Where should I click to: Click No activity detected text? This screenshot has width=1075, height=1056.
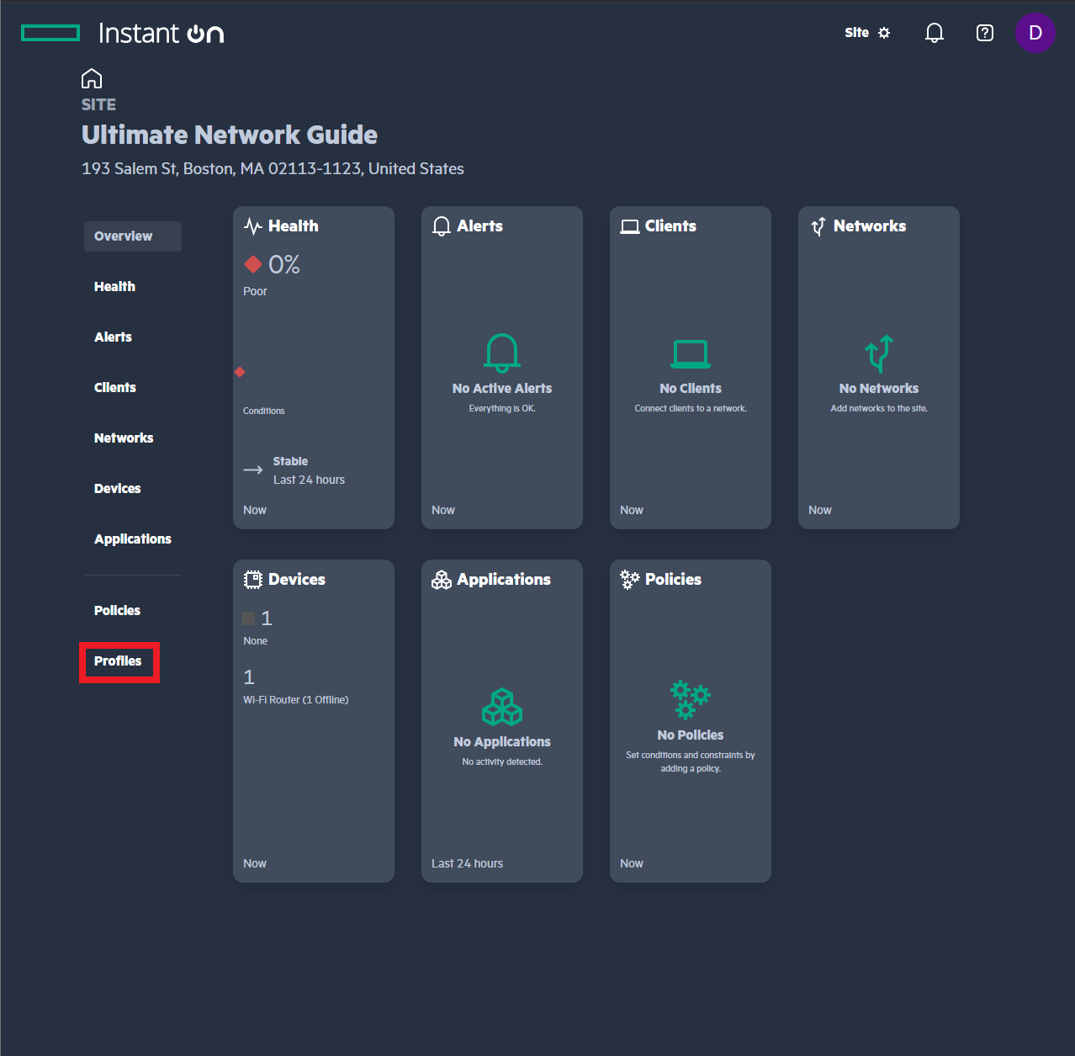pyautogui.click(x=502, y=762)
